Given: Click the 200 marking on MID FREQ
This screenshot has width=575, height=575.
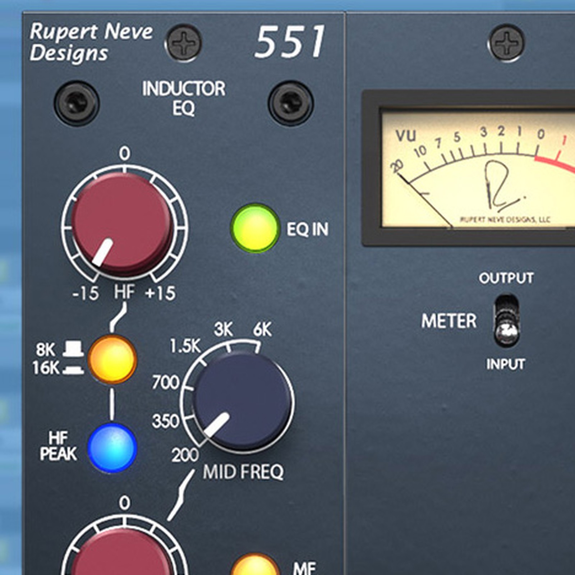Looking at the screenshot, I should click(185, 455).
